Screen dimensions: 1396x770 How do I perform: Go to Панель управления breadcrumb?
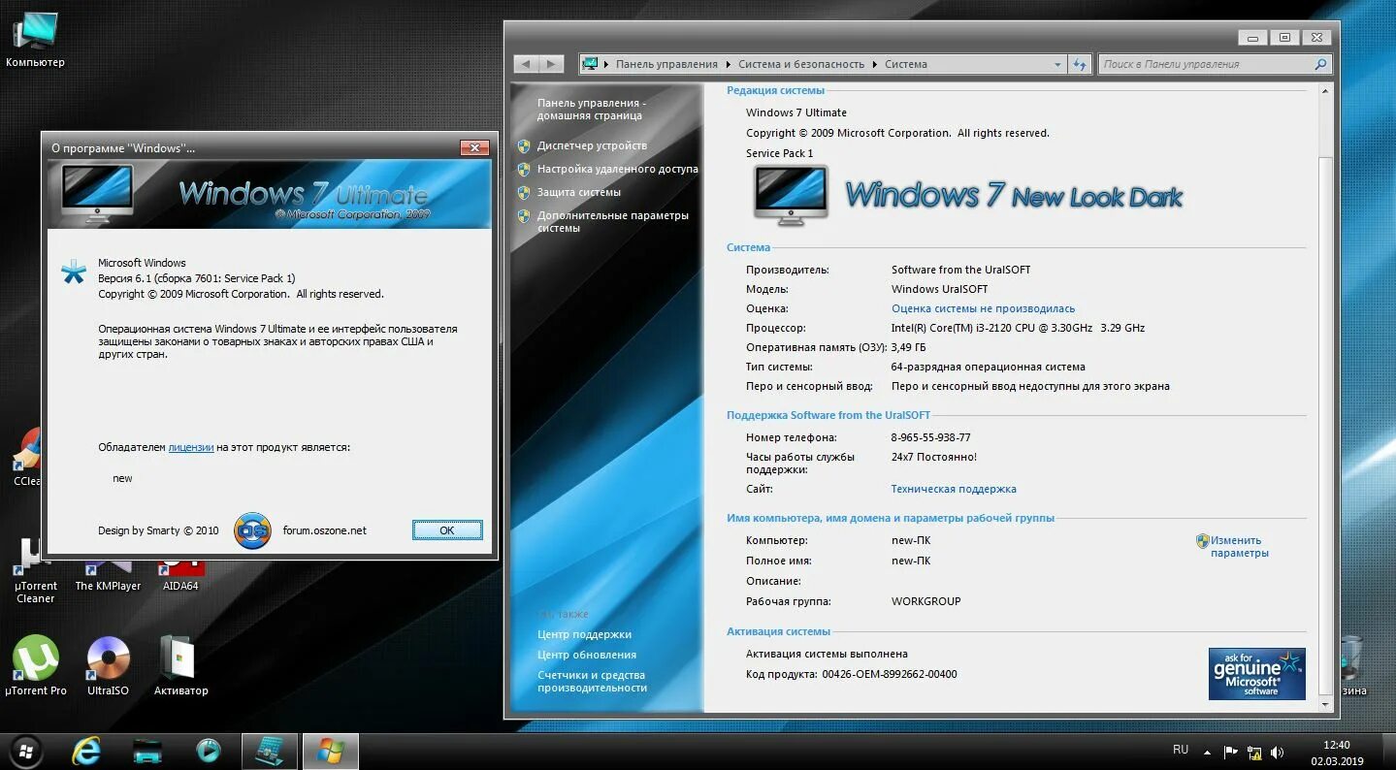pos(666,64)
